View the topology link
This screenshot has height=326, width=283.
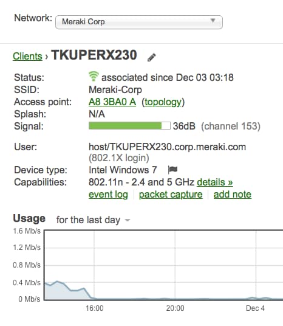click(163, 102)
